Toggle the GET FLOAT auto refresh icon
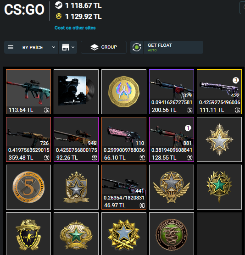The width and height of the screenshot is (245, 255). (137, 47)
